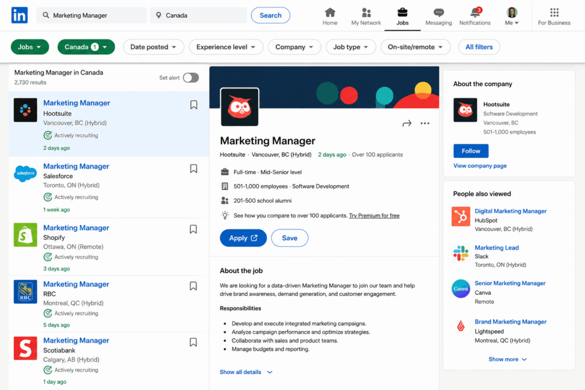Click the LinkedIn logo icon
This screenshot has height=390, width=585.
[x=19, y=15]
